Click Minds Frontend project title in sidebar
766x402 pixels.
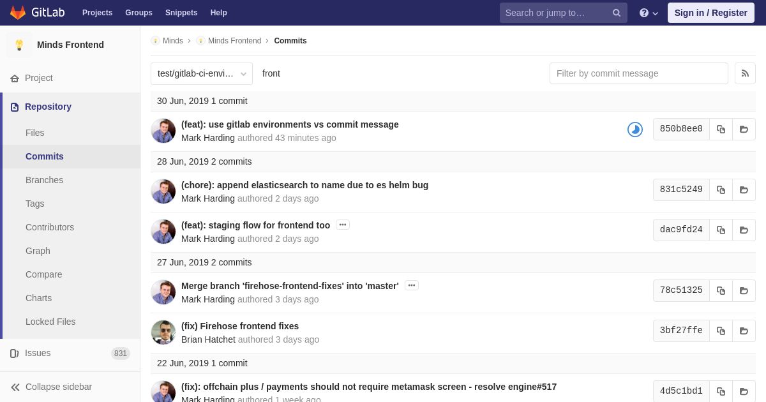(x=70, y=45)
